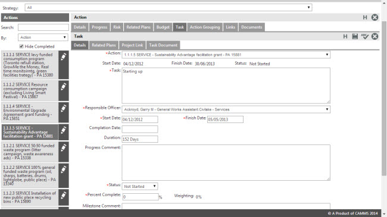The width and height of the screenshot is (387, 217).
Task: Open the Progress tab
Action: tap(99, 27)
